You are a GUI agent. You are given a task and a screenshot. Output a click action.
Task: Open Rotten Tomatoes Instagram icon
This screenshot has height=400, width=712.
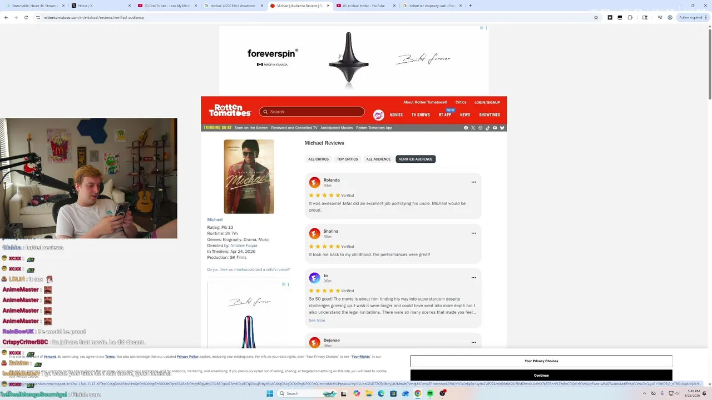(481, 128)
